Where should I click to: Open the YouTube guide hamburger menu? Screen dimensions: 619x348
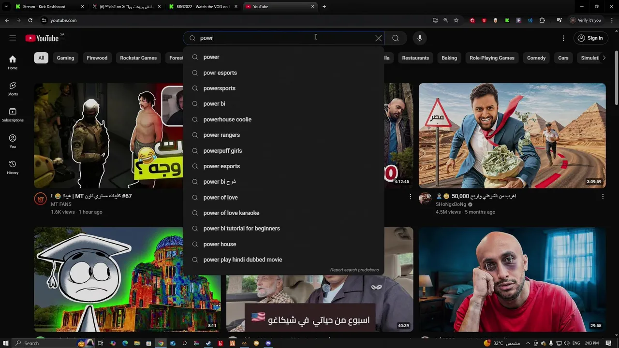click(x=13, y=38)
